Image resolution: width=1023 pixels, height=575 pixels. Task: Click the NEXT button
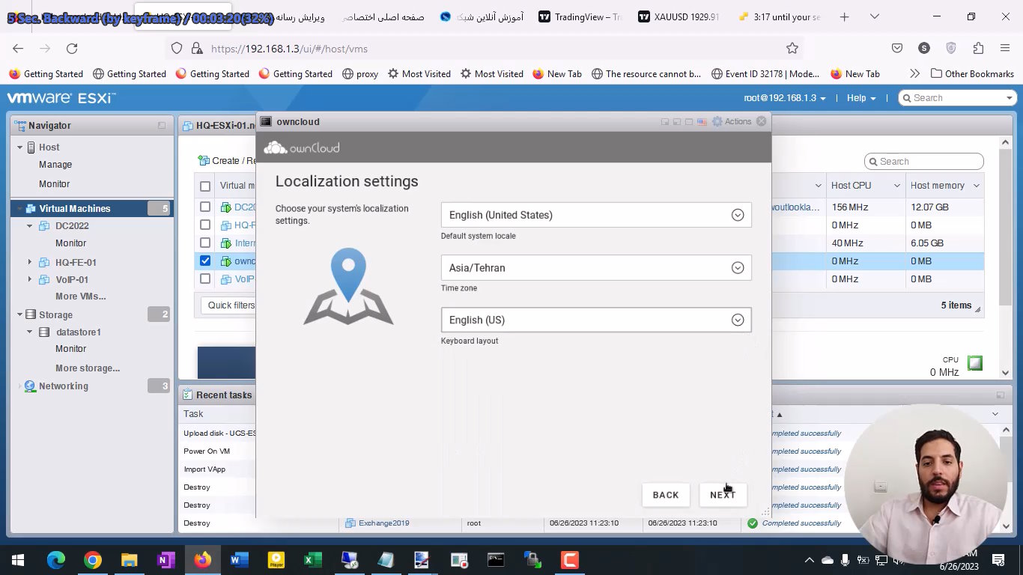(723, 495)
